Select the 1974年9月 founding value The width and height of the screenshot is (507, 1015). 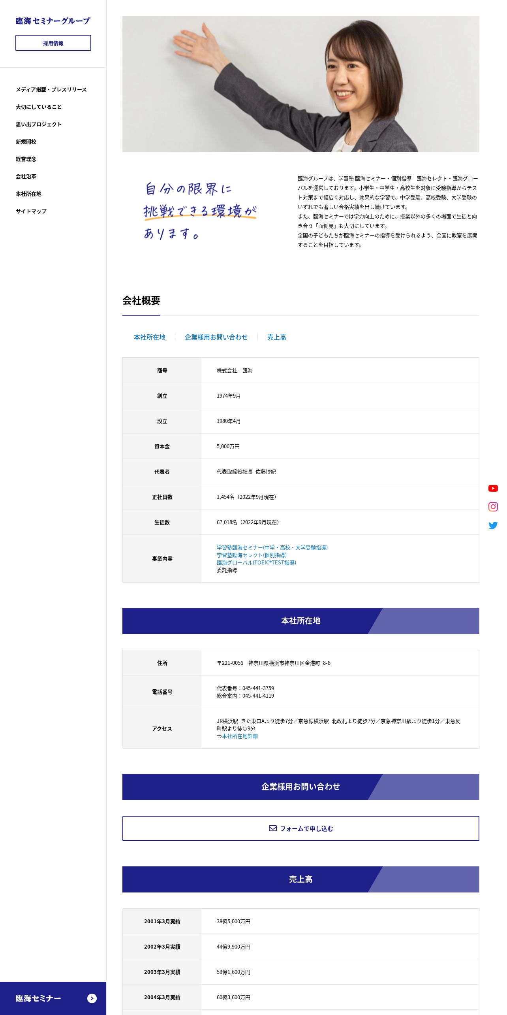coord(229,396)
